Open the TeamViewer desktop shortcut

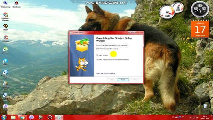(x=5, y=74)
